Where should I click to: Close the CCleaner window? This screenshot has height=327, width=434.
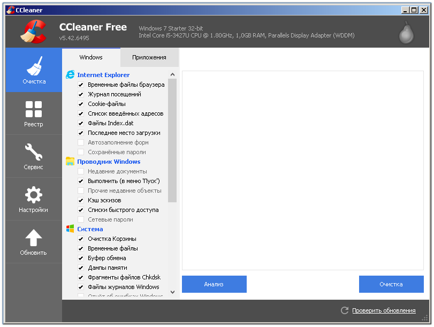tap(423, 10)
